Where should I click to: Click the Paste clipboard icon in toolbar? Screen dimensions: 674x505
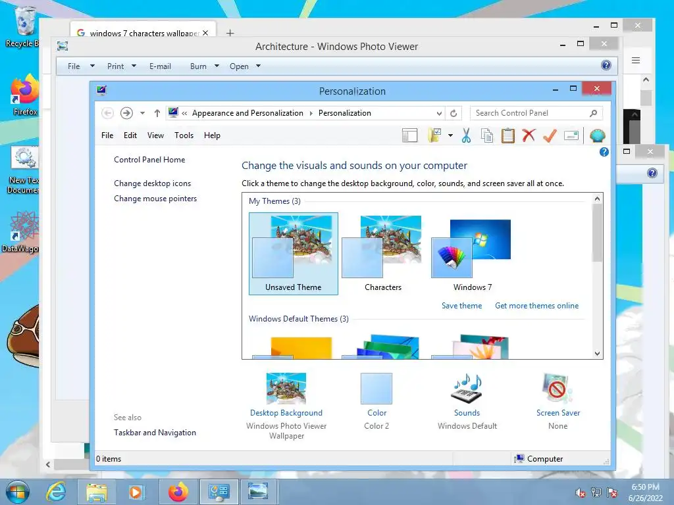click(x=507, y=135)
